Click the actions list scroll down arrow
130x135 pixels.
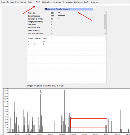tap(105, 34)
